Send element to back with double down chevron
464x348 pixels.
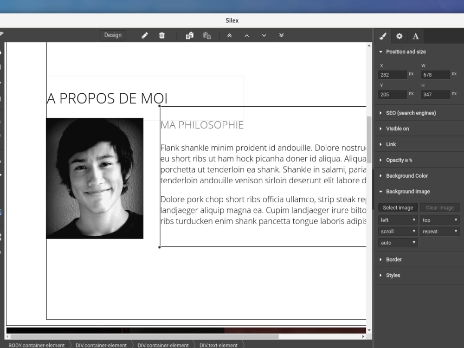(x=282, y=36)
